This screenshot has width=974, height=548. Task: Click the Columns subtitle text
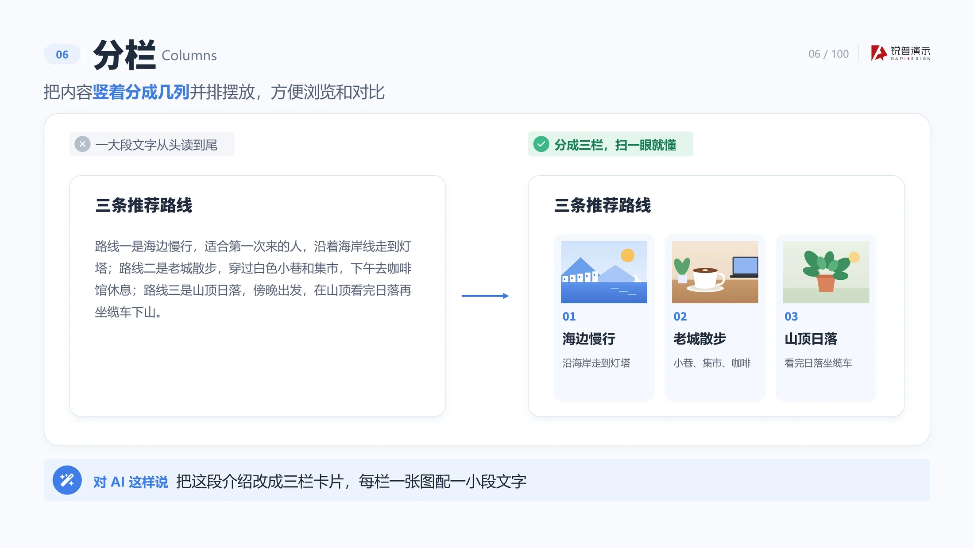(189, 56)
